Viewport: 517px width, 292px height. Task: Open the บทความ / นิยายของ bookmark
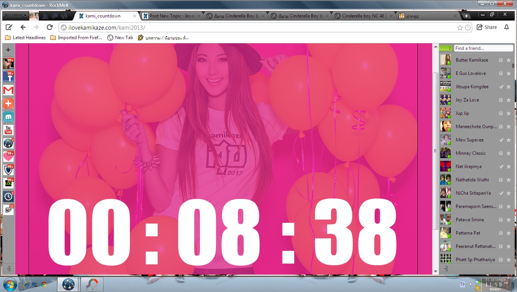(x=164, y=38)
